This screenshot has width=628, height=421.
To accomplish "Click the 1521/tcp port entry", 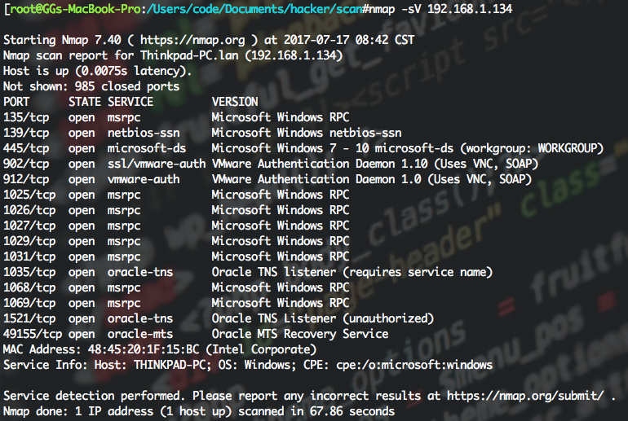I will pos(29,318).
